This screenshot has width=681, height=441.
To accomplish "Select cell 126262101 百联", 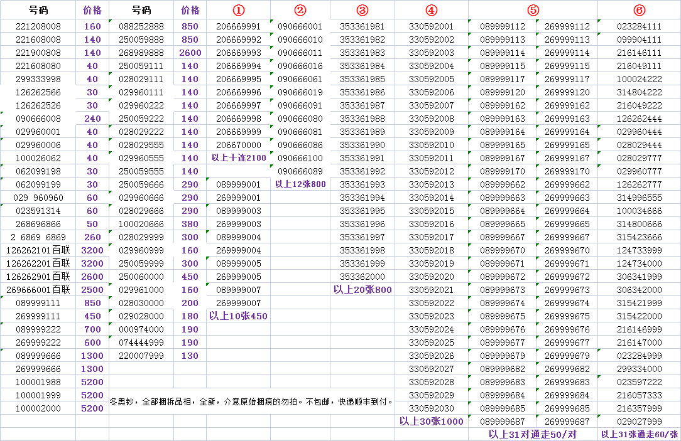I will [38, 251].
